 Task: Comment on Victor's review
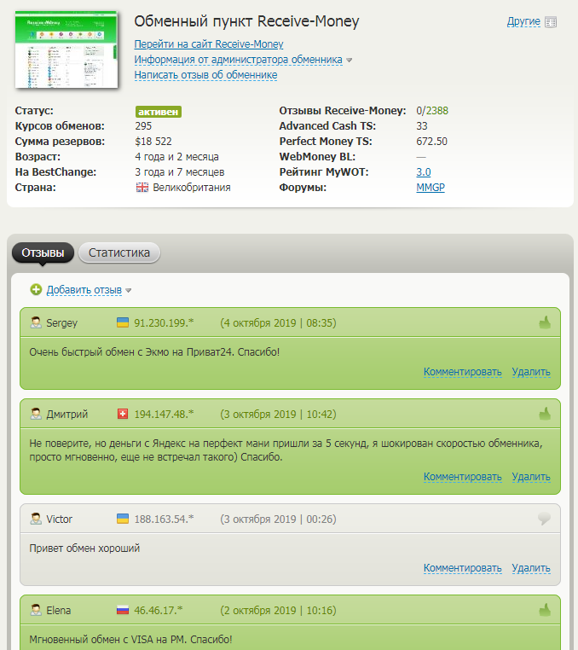[x=462, y=568]
